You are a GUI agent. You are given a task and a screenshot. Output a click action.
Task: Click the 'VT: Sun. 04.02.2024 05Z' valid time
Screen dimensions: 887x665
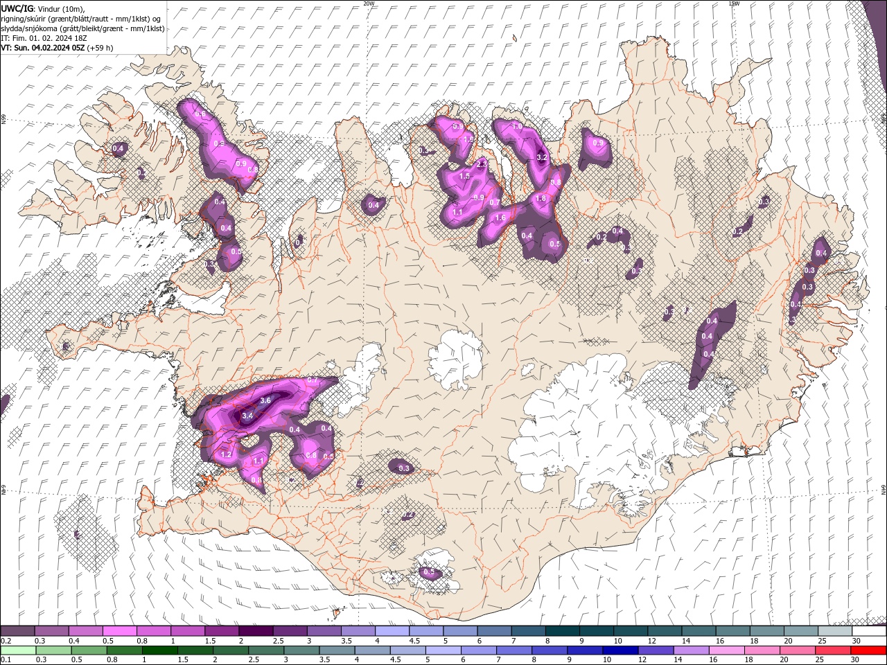point(42,48)
